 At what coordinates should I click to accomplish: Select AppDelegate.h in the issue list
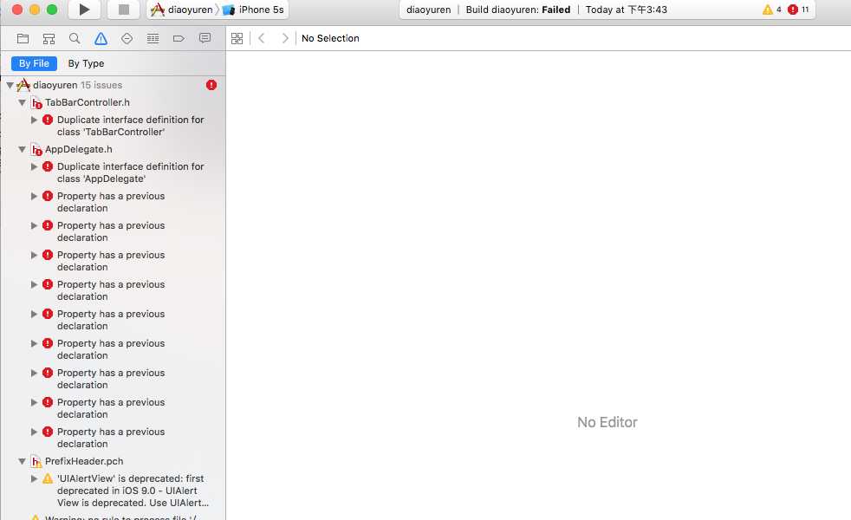(x=79, y=149)
